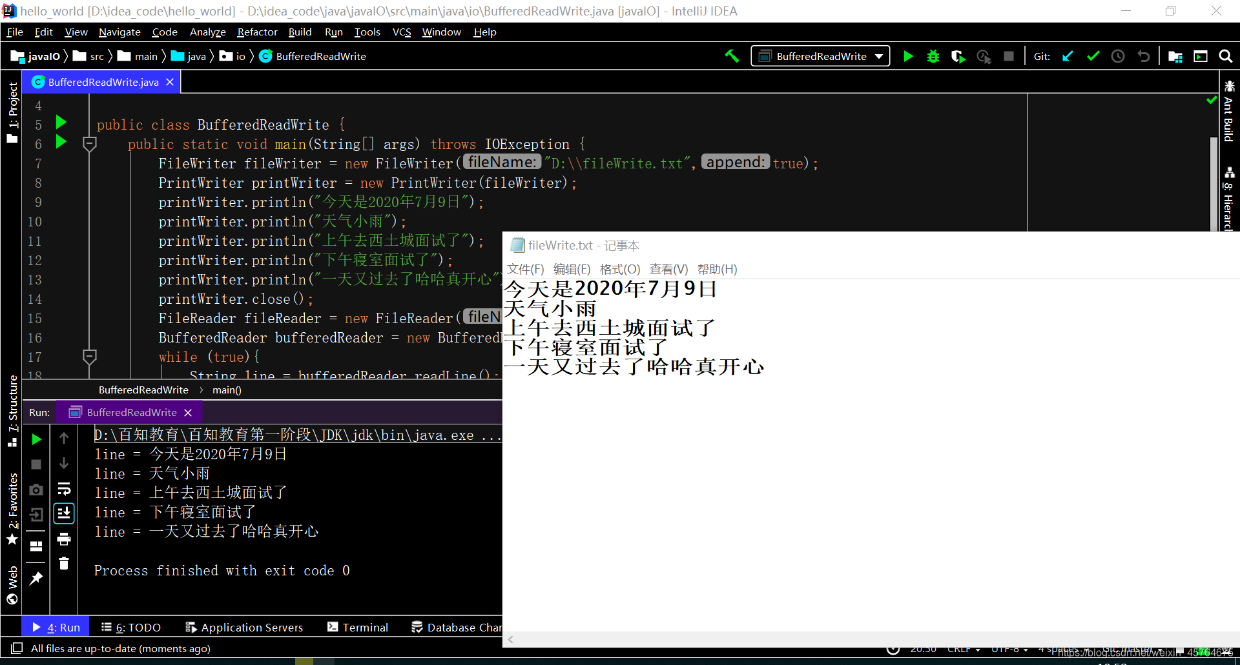Click inspection green checkmark indicator
This screenshot has height=665, width=1240.
(x=1212, y=100)
